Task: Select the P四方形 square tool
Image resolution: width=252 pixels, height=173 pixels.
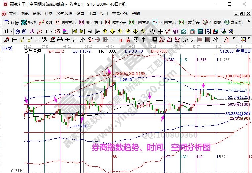Action: point(66,22)
